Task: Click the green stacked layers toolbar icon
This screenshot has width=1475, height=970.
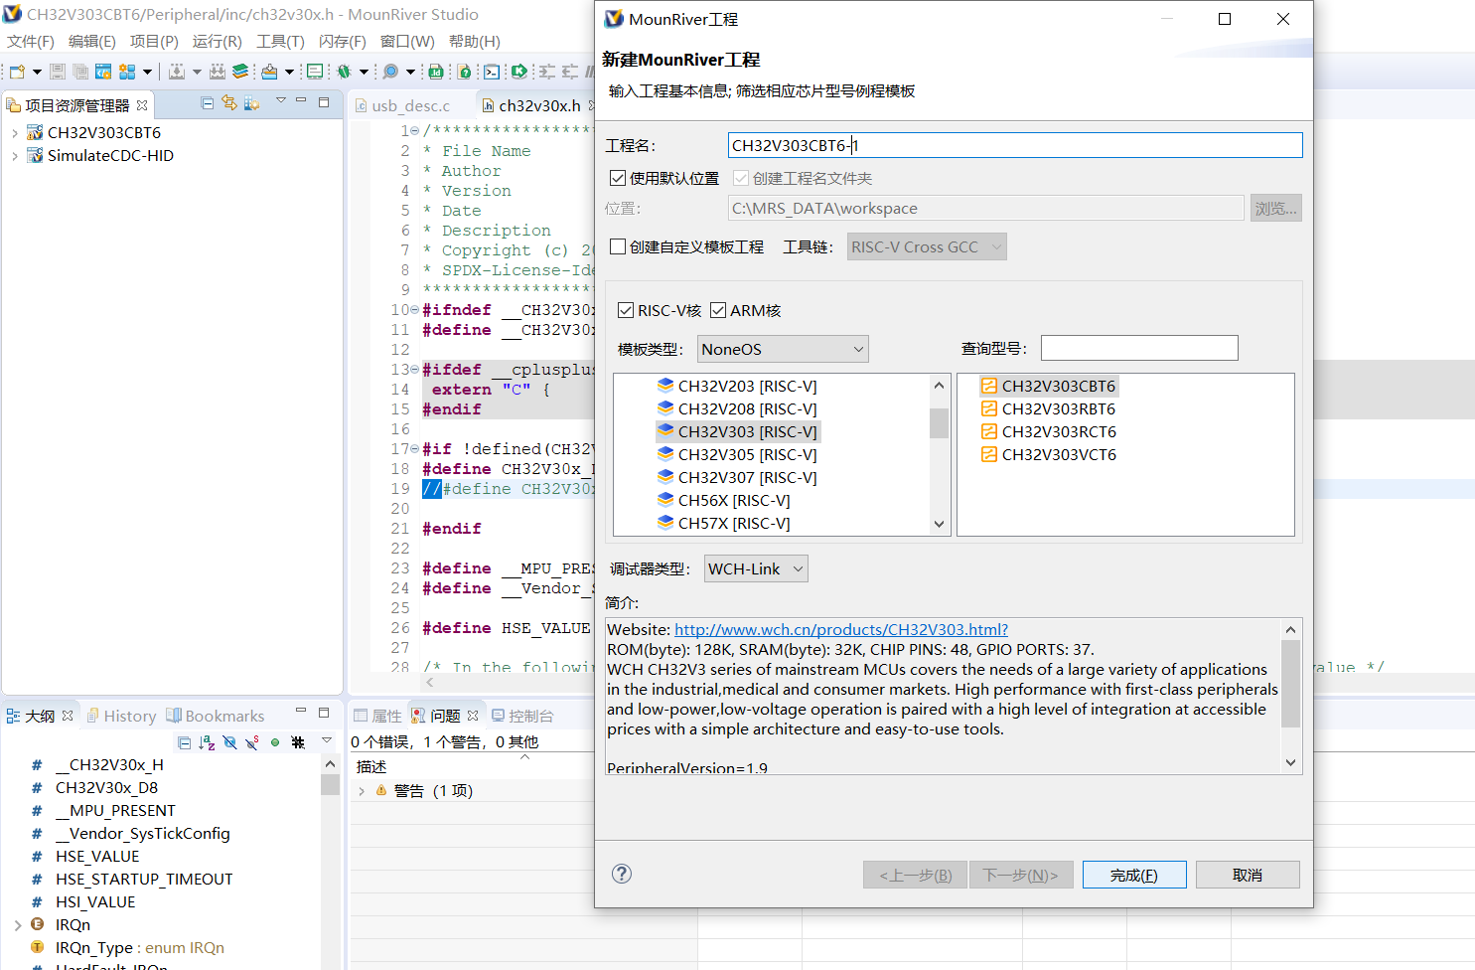Action: click(x=240, y=72)
